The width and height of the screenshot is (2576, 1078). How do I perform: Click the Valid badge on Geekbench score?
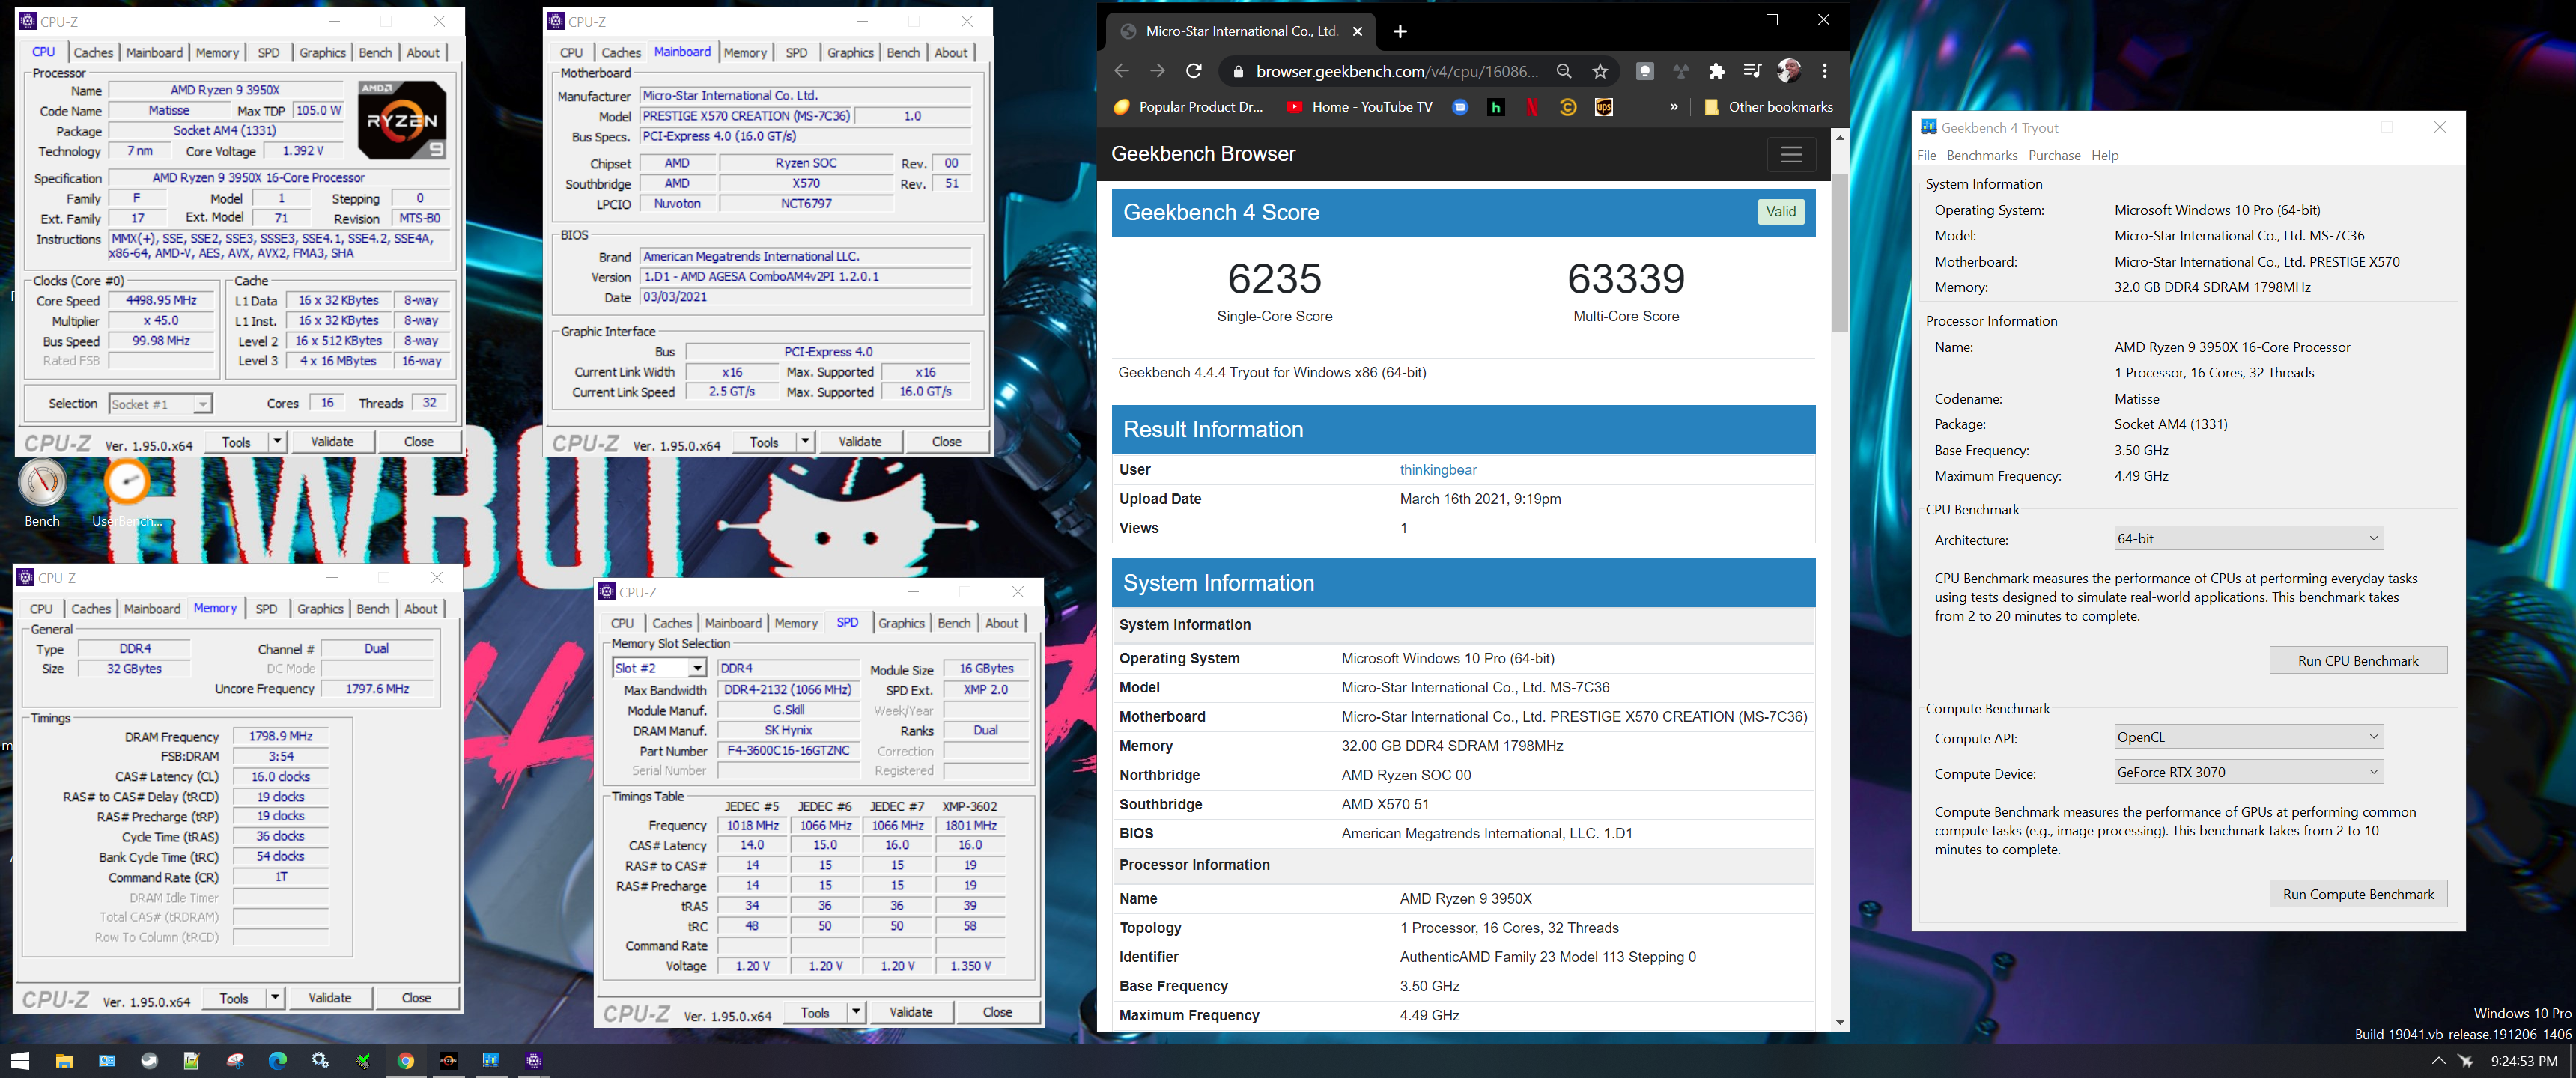pyautogui.click(x=1780, y=211)
